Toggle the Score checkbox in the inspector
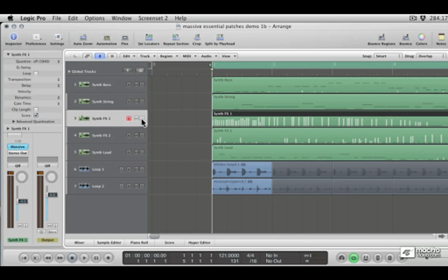This screenshot has height=280, width=448. (x=36, y=115)
